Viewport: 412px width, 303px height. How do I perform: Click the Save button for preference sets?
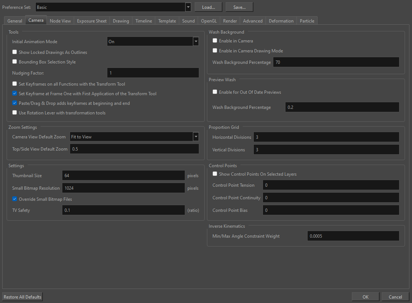click(x=239, y=7)
